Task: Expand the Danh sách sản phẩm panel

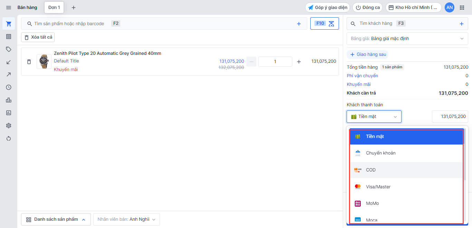Action: click(x=56, y=219)
